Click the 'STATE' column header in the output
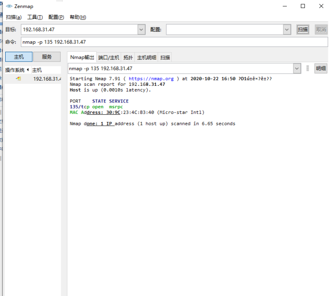The height and width of the screenshot is (296, 329). pyautogui.click(x=99, y=101)
